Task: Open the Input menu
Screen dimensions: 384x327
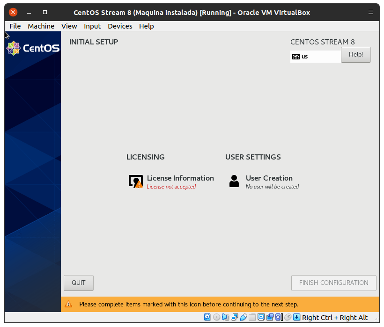Action: point(92,26)
